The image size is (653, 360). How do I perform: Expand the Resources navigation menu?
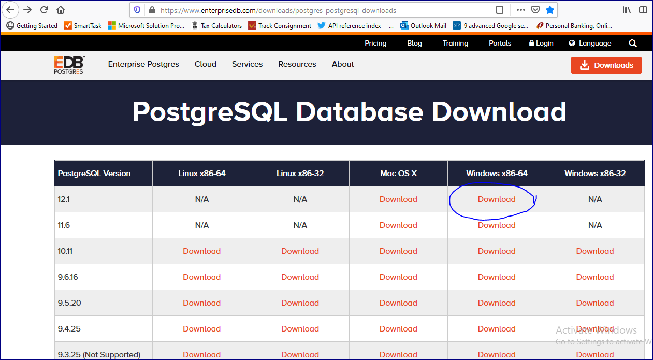(x=297, y=64)
